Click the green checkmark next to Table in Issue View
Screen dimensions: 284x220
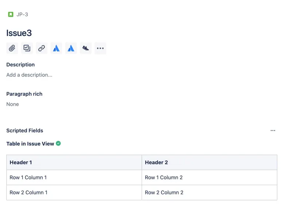tap(58, 143)
